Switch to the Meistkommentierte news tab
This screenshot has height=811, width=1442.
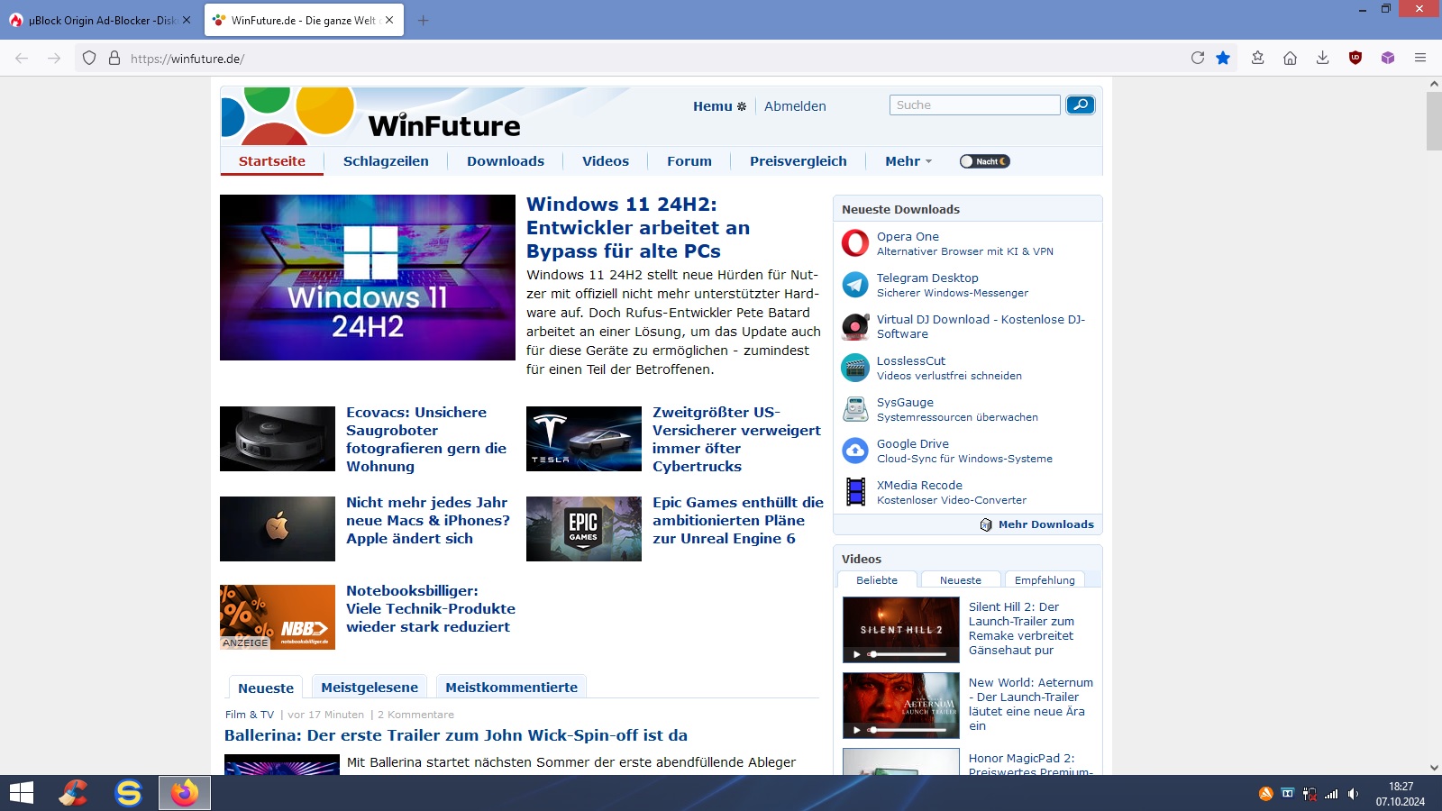click(x=512, y=687)
